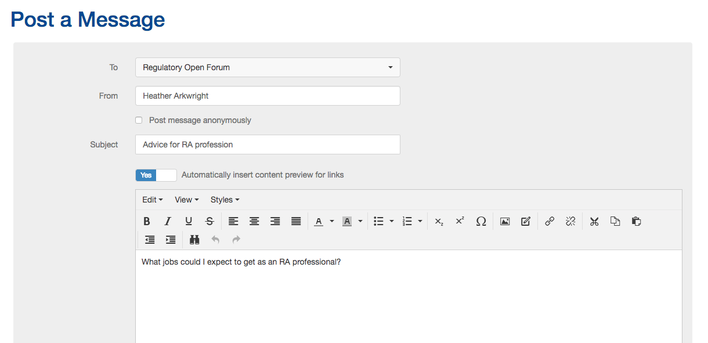Open find and replace binoculars
The height and width of the screenshot is (343, 708).
[194, 239]
